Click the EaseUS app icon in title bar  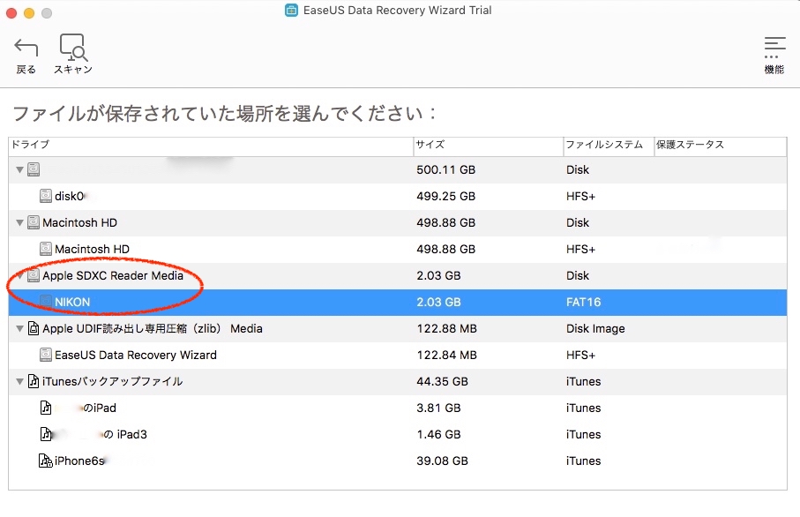291,11
